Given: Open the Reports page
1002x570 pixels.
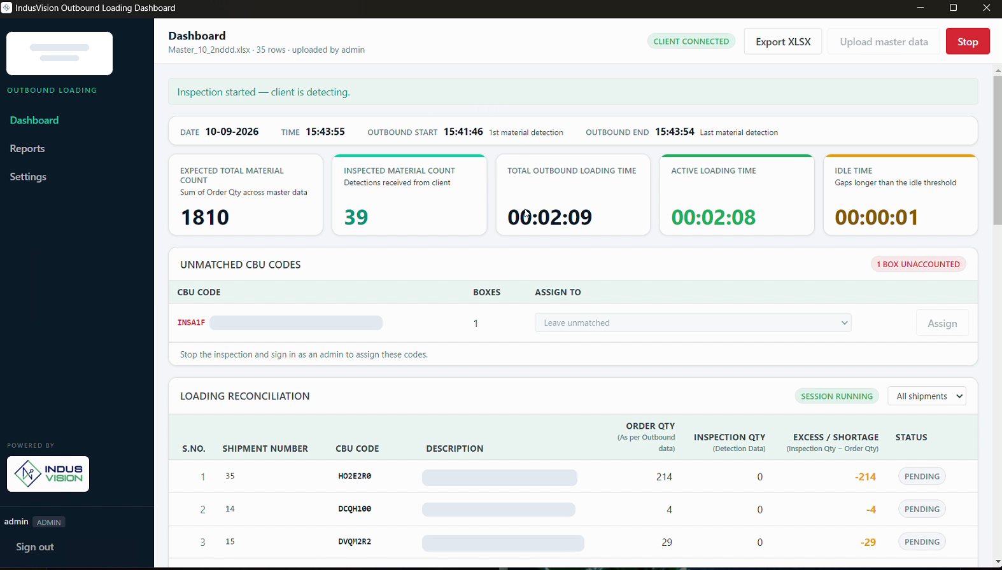Looking at the screenshot, I should [27, 148].
